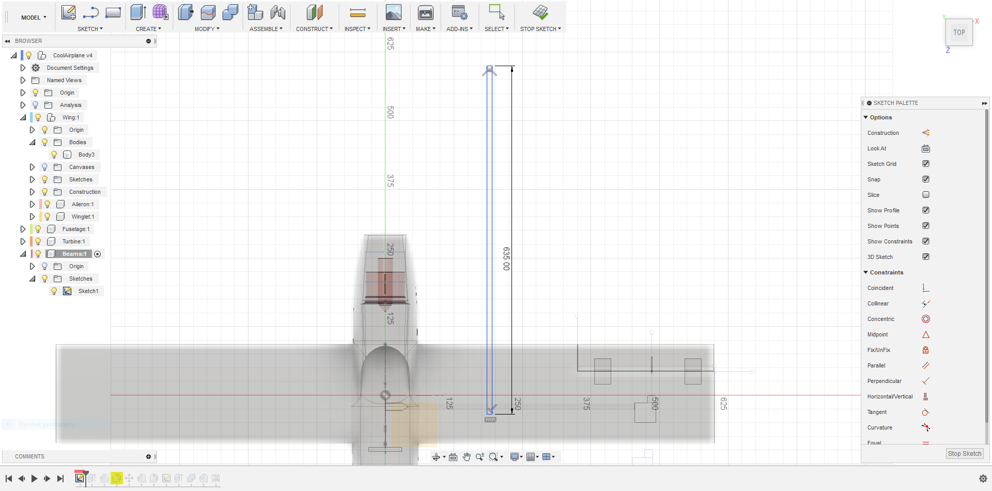
Task: Click the Look At icon in Sketch Palette
Action: pyautogui.click(x=926, y=148)
